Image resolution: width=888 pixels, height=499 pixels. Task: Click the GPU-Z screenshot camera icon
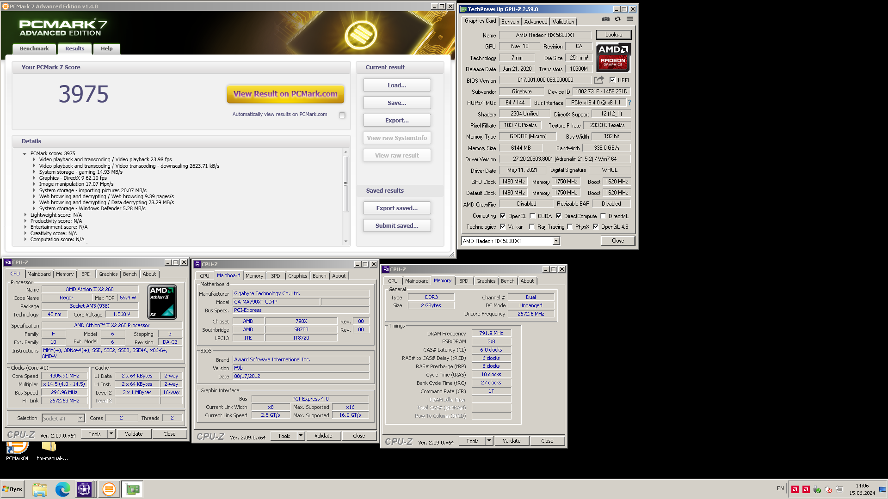tap(606, 19)
